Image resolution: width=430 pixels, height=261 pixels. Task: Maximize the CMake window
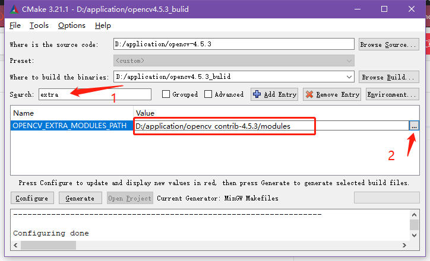pos(384,9)
